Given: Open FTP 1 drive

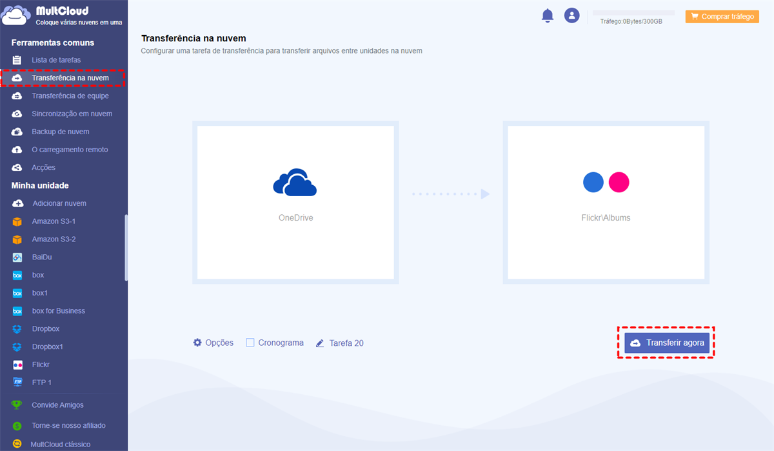Looking at the screenshot, I should [42, 383].
